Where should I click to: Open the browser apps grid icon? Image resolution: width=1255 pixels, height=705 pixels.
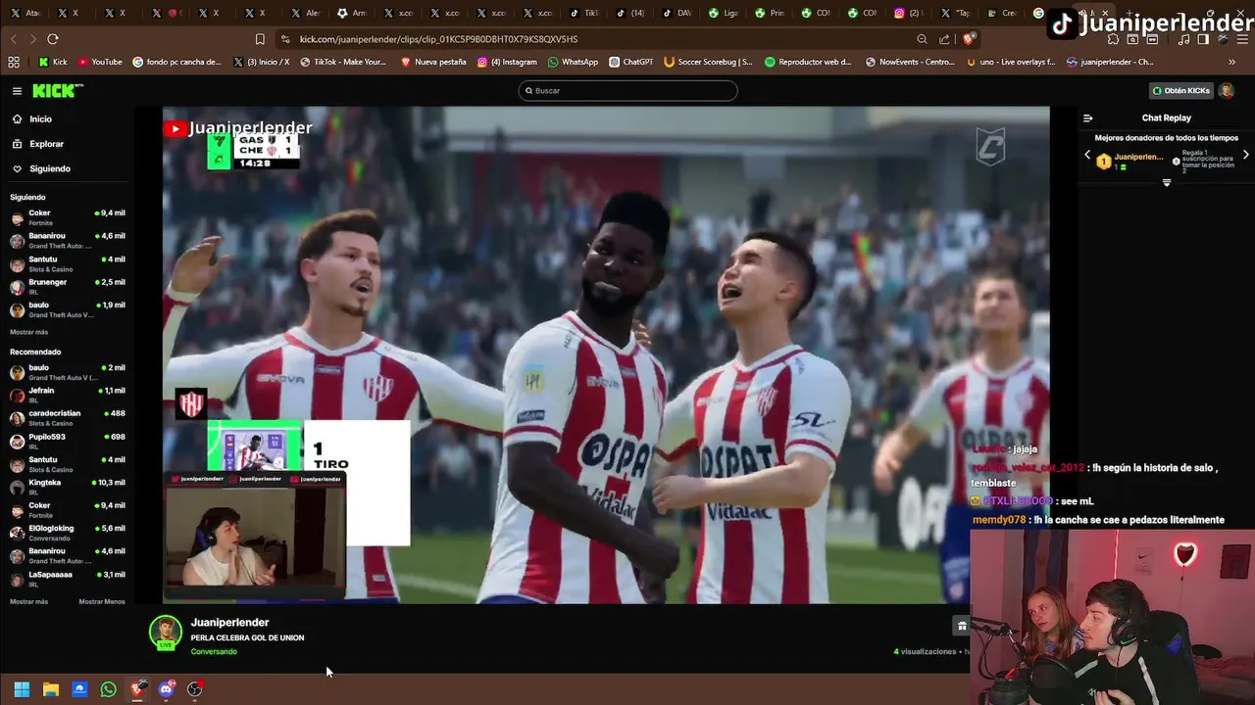(14, 62)
